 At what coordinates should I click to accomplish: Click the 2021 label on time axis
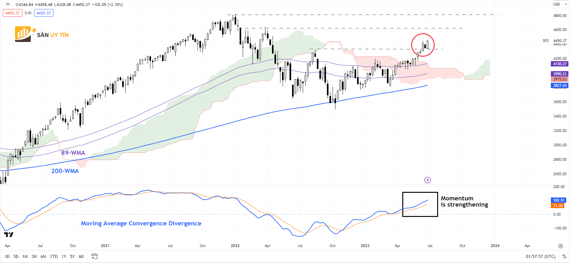tap(105, 246)
